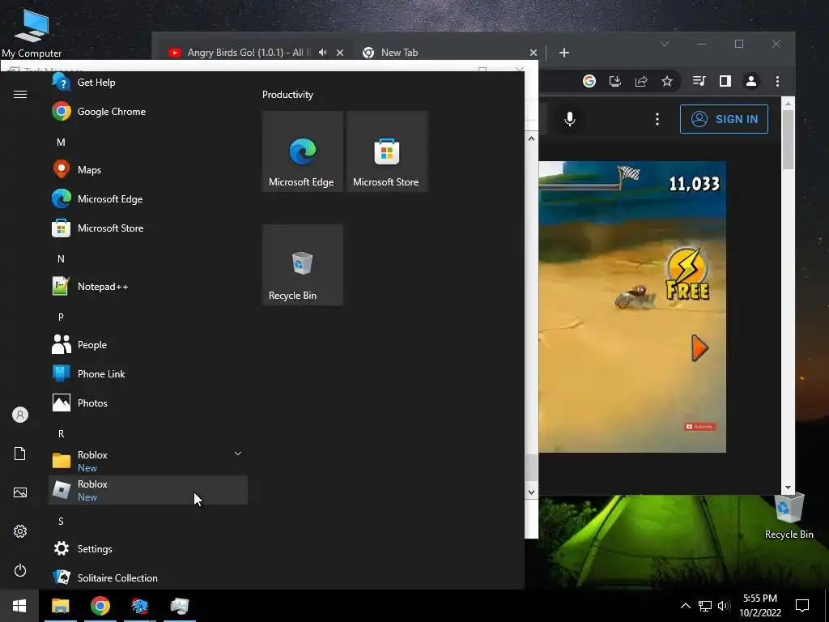This screenshot has width=829, height=622.
Task: Open the Sonic icon app on the taskbar
Action: click(139, 606)
